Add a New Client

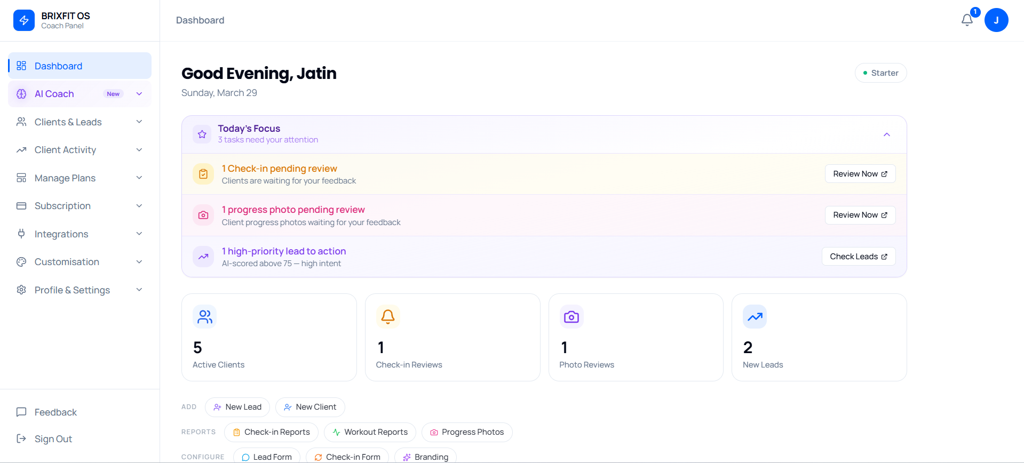pyautogui.click(x=310, y=407)
